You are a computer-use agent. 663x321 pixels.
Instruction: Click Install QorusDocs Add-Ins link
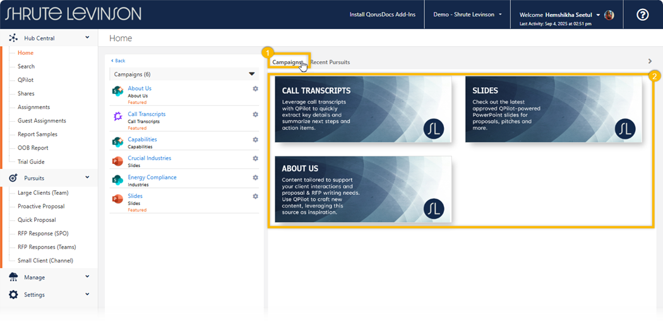(382, 15)
